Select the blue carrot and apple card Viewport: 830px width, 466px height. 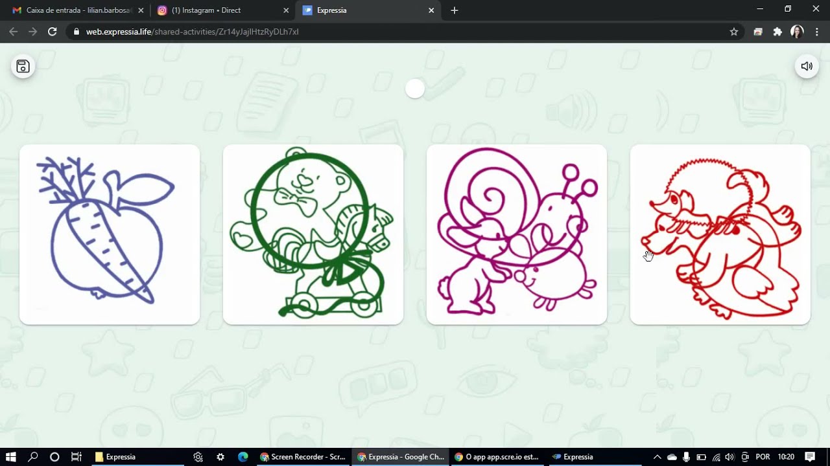(x=110, y=234)
